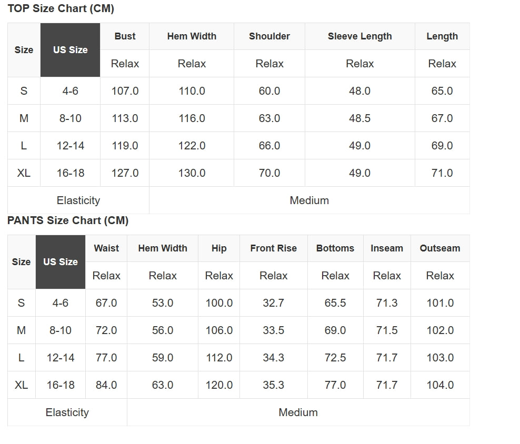Viewport: 520px width, 444px height.
Task: Click the Shoulder column header
Action: coord(269,36)
